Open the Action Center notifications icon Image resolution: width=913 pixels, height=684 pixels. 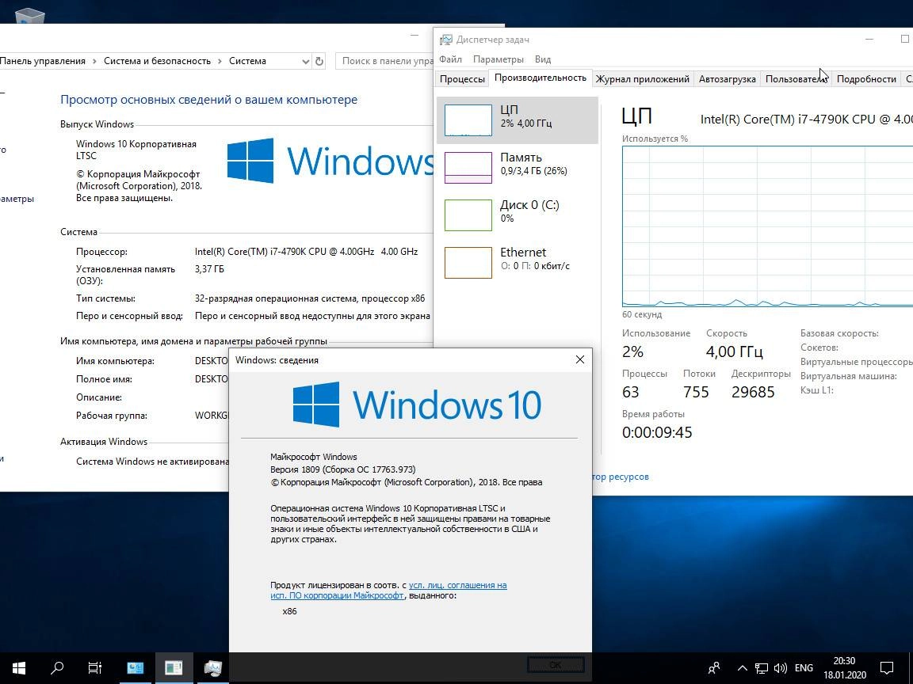(886, 668)
